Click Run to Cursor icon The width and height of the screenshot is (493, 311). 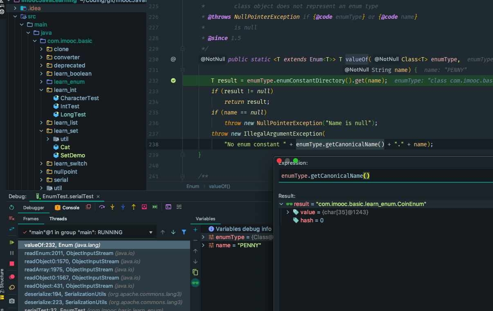(x=155, y=207)
